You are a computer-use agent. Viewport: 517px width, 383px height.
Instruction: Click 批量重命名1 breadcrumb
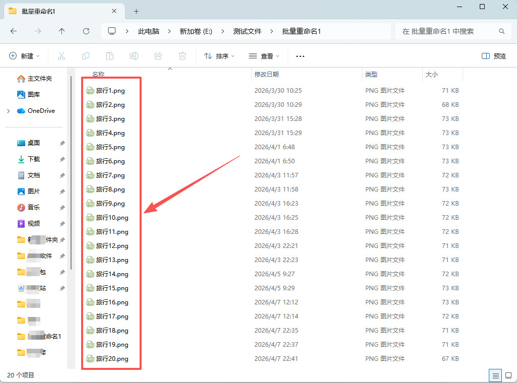pos(301,31)
